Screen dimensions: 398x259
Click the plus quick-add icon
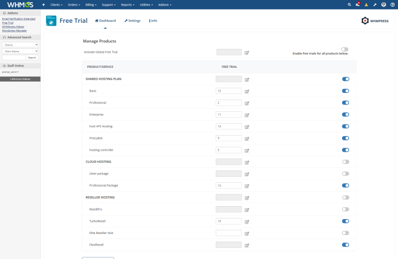[44, 4]
